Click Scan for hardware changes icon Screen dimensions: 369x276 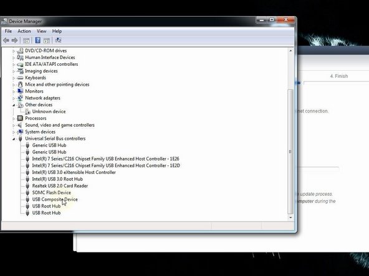tap(58, 40)
